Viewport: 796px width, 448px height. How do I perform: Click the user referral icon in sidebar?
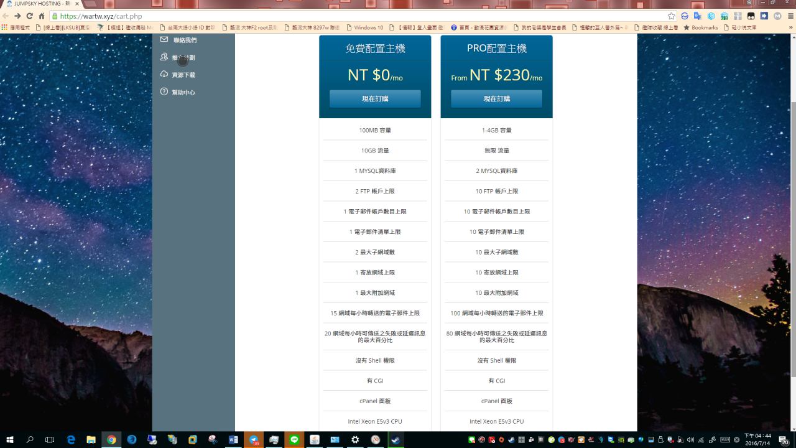[x=164, y=57]
